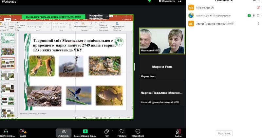Viewport: 262px width, 138px height.
Task: Click the green encryption shield icon
Action: pos(150,1)
